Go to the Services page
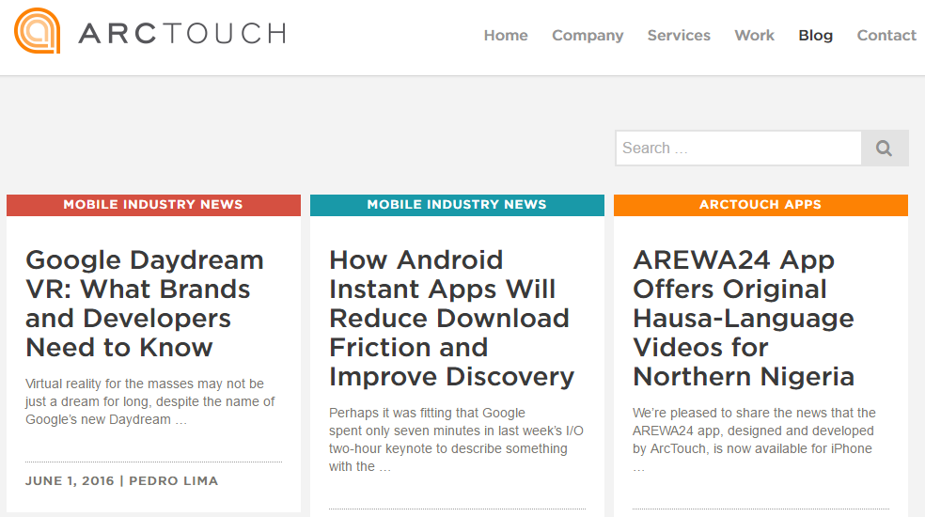This screenshot has width=925, height=517. coord(679,36)
